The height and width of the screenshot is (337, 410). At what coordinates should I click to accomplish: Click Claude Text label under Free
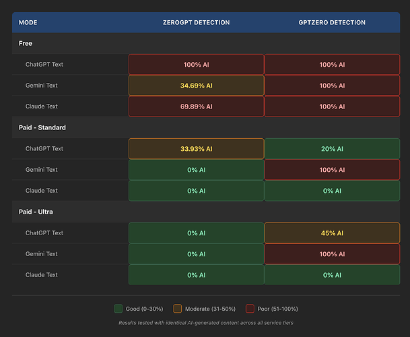[x=41, y=106]
